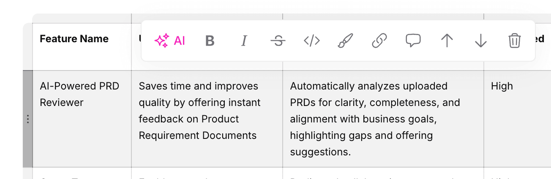Add a comment
551x179 pixels.
point(413,41)
